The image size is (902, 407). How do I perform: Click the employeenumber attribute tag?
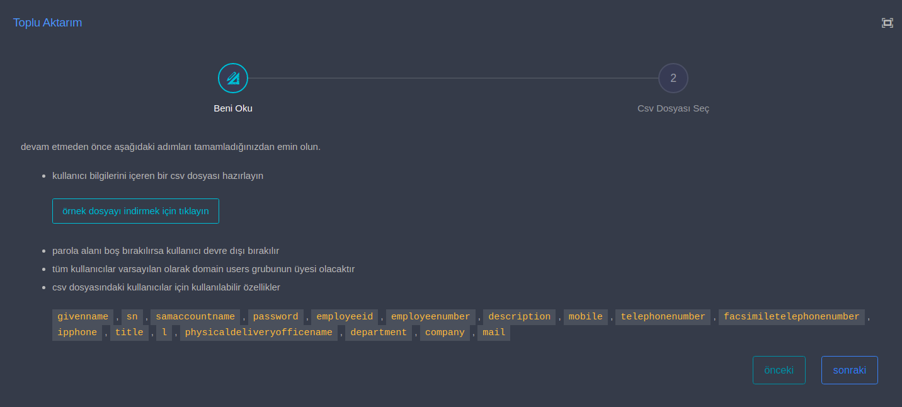pos(430,317)
